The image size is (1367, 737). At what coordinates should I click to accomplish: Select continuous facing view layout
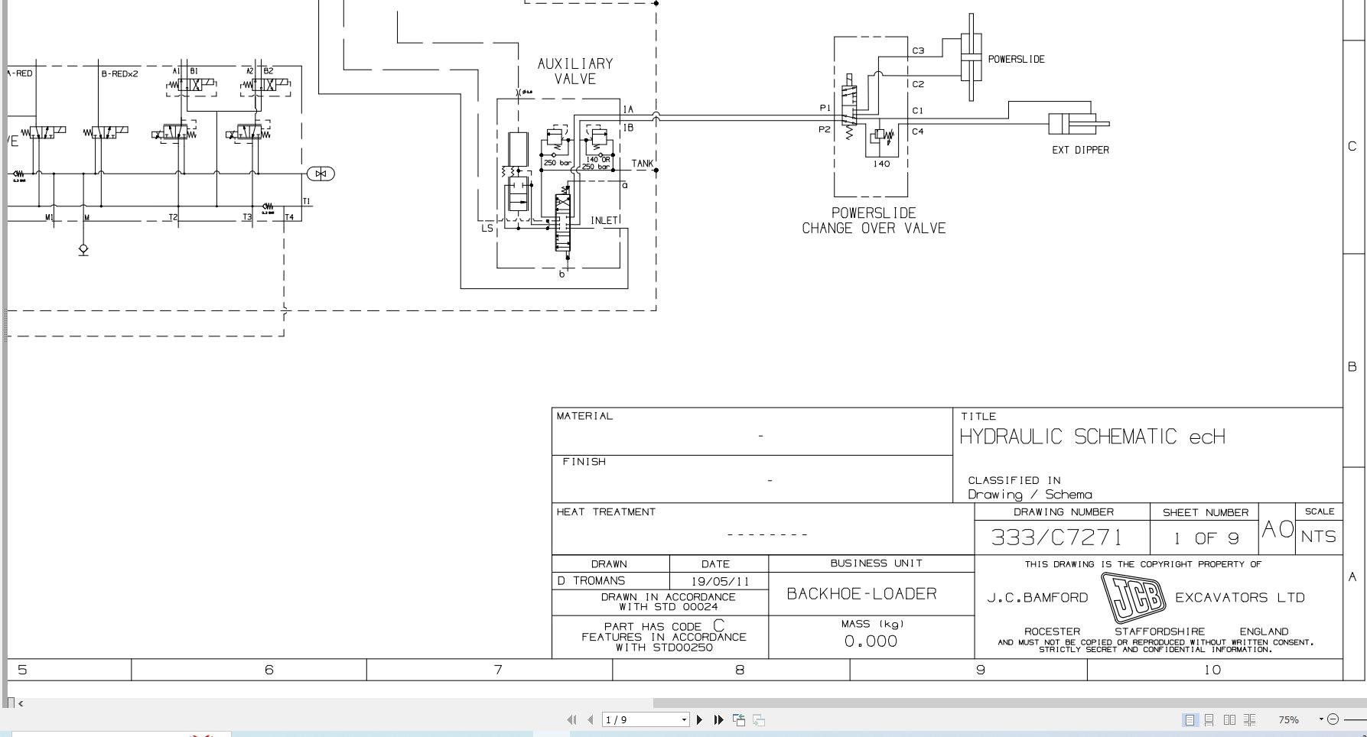click(x=1249, y=719)
